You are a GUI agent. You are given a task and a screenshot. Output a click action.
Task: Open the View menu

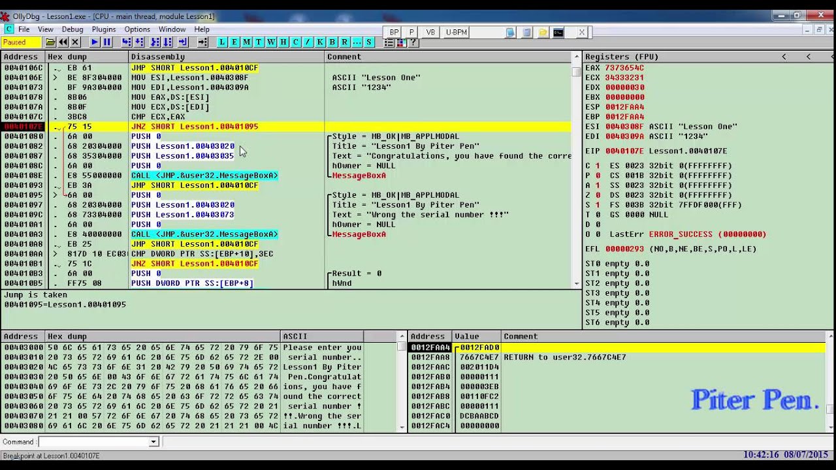46,29
